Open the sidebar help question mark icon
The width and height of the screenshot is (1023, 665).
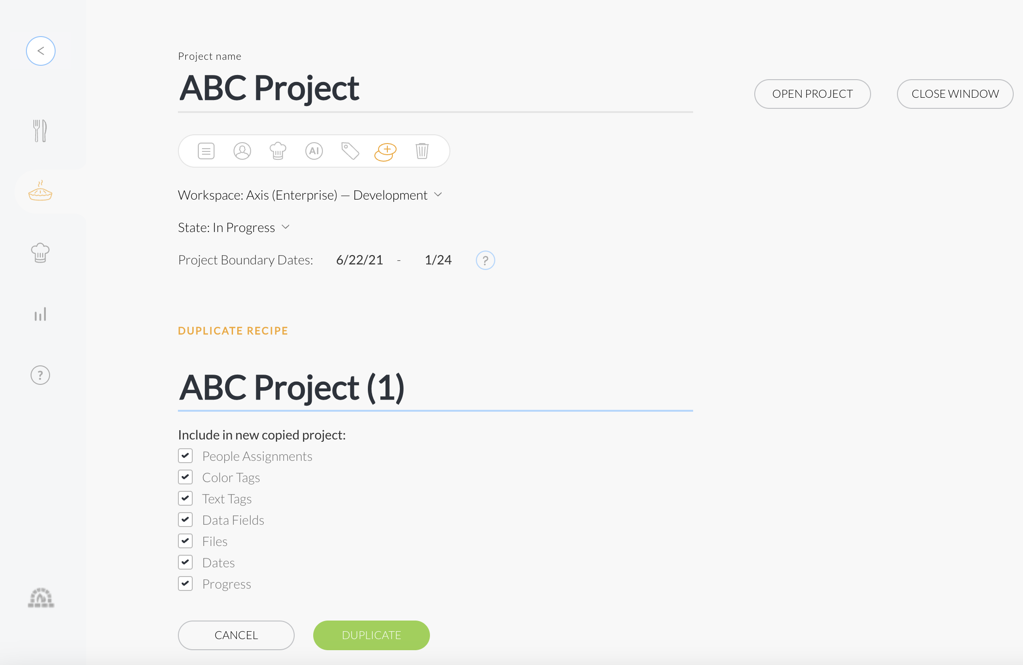[x=40, y=375]
